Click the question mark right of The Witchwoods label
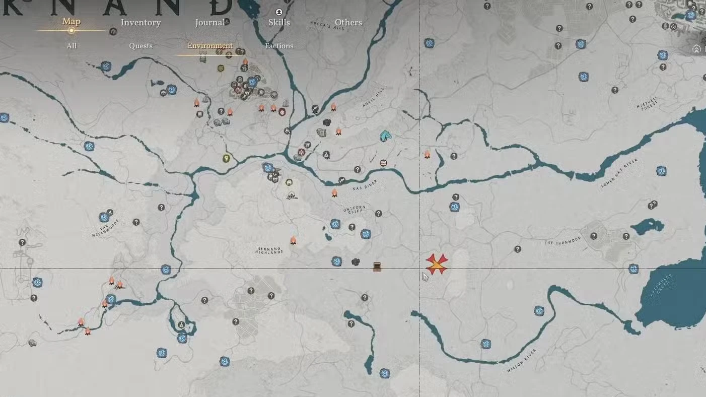Viewport: 706px width, 397px height. tap(136, 222)
